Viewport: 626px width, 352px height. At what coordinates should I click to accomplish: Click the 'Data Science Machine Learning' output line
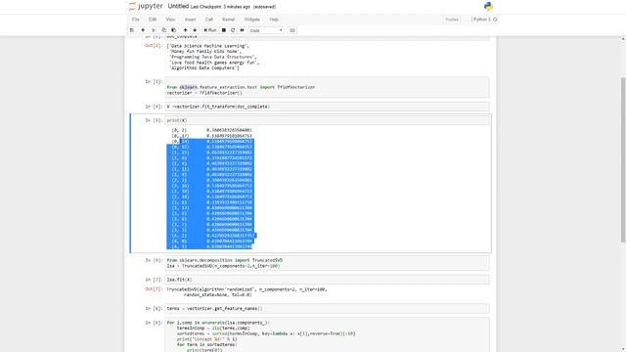click(208, 46)
